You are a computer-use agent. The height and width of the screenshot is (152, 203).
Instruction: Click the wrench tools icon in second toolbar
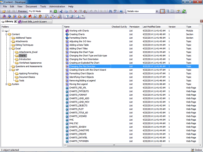[60, 16]
